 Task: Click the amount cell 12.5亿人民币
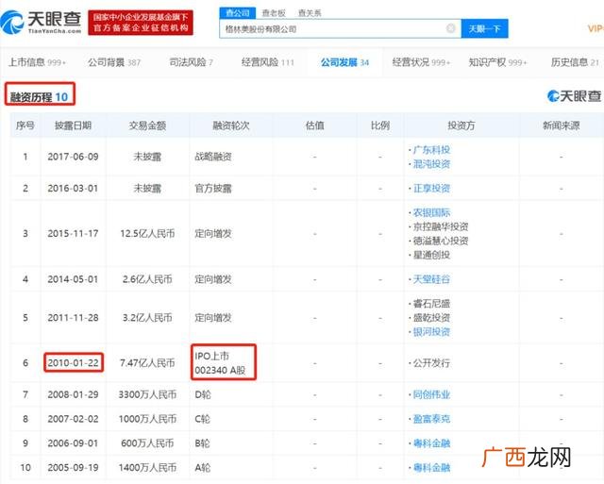coord(147,233)
